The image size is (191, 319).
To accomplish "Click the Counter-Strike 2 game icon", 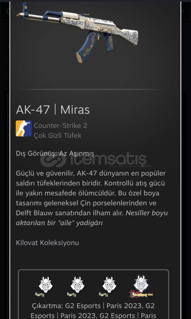I will click(x=24, y=128).
